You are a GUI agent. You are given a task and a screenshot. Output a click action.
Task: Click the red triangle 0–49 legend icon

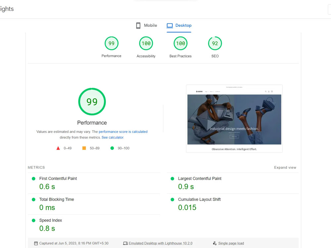click(58, 148)
